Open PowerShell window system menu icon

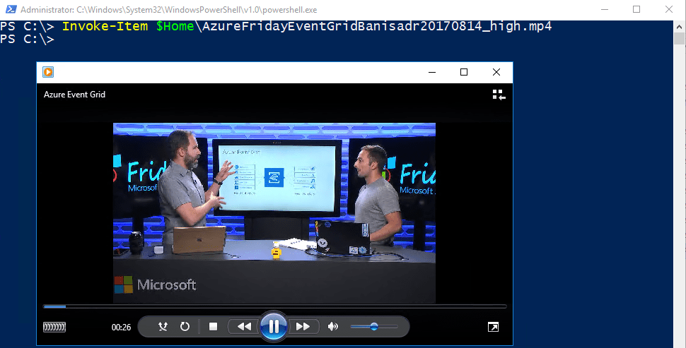pos(9,9)
